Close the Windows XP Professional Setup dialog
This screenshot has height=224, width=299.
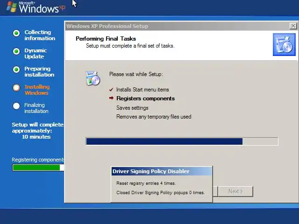(x=293, y=26)
